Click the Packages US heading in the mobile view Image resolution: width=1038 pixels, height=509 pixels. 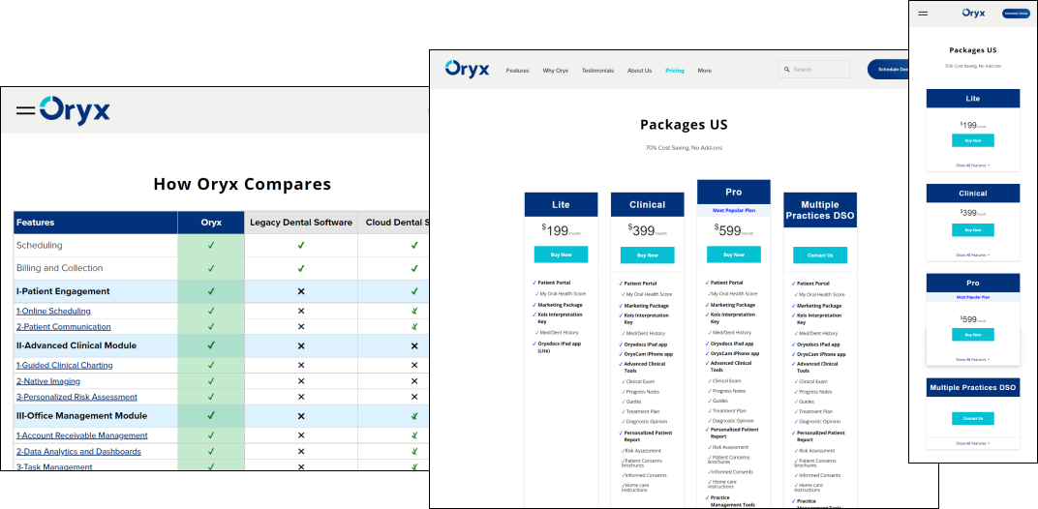972,50
